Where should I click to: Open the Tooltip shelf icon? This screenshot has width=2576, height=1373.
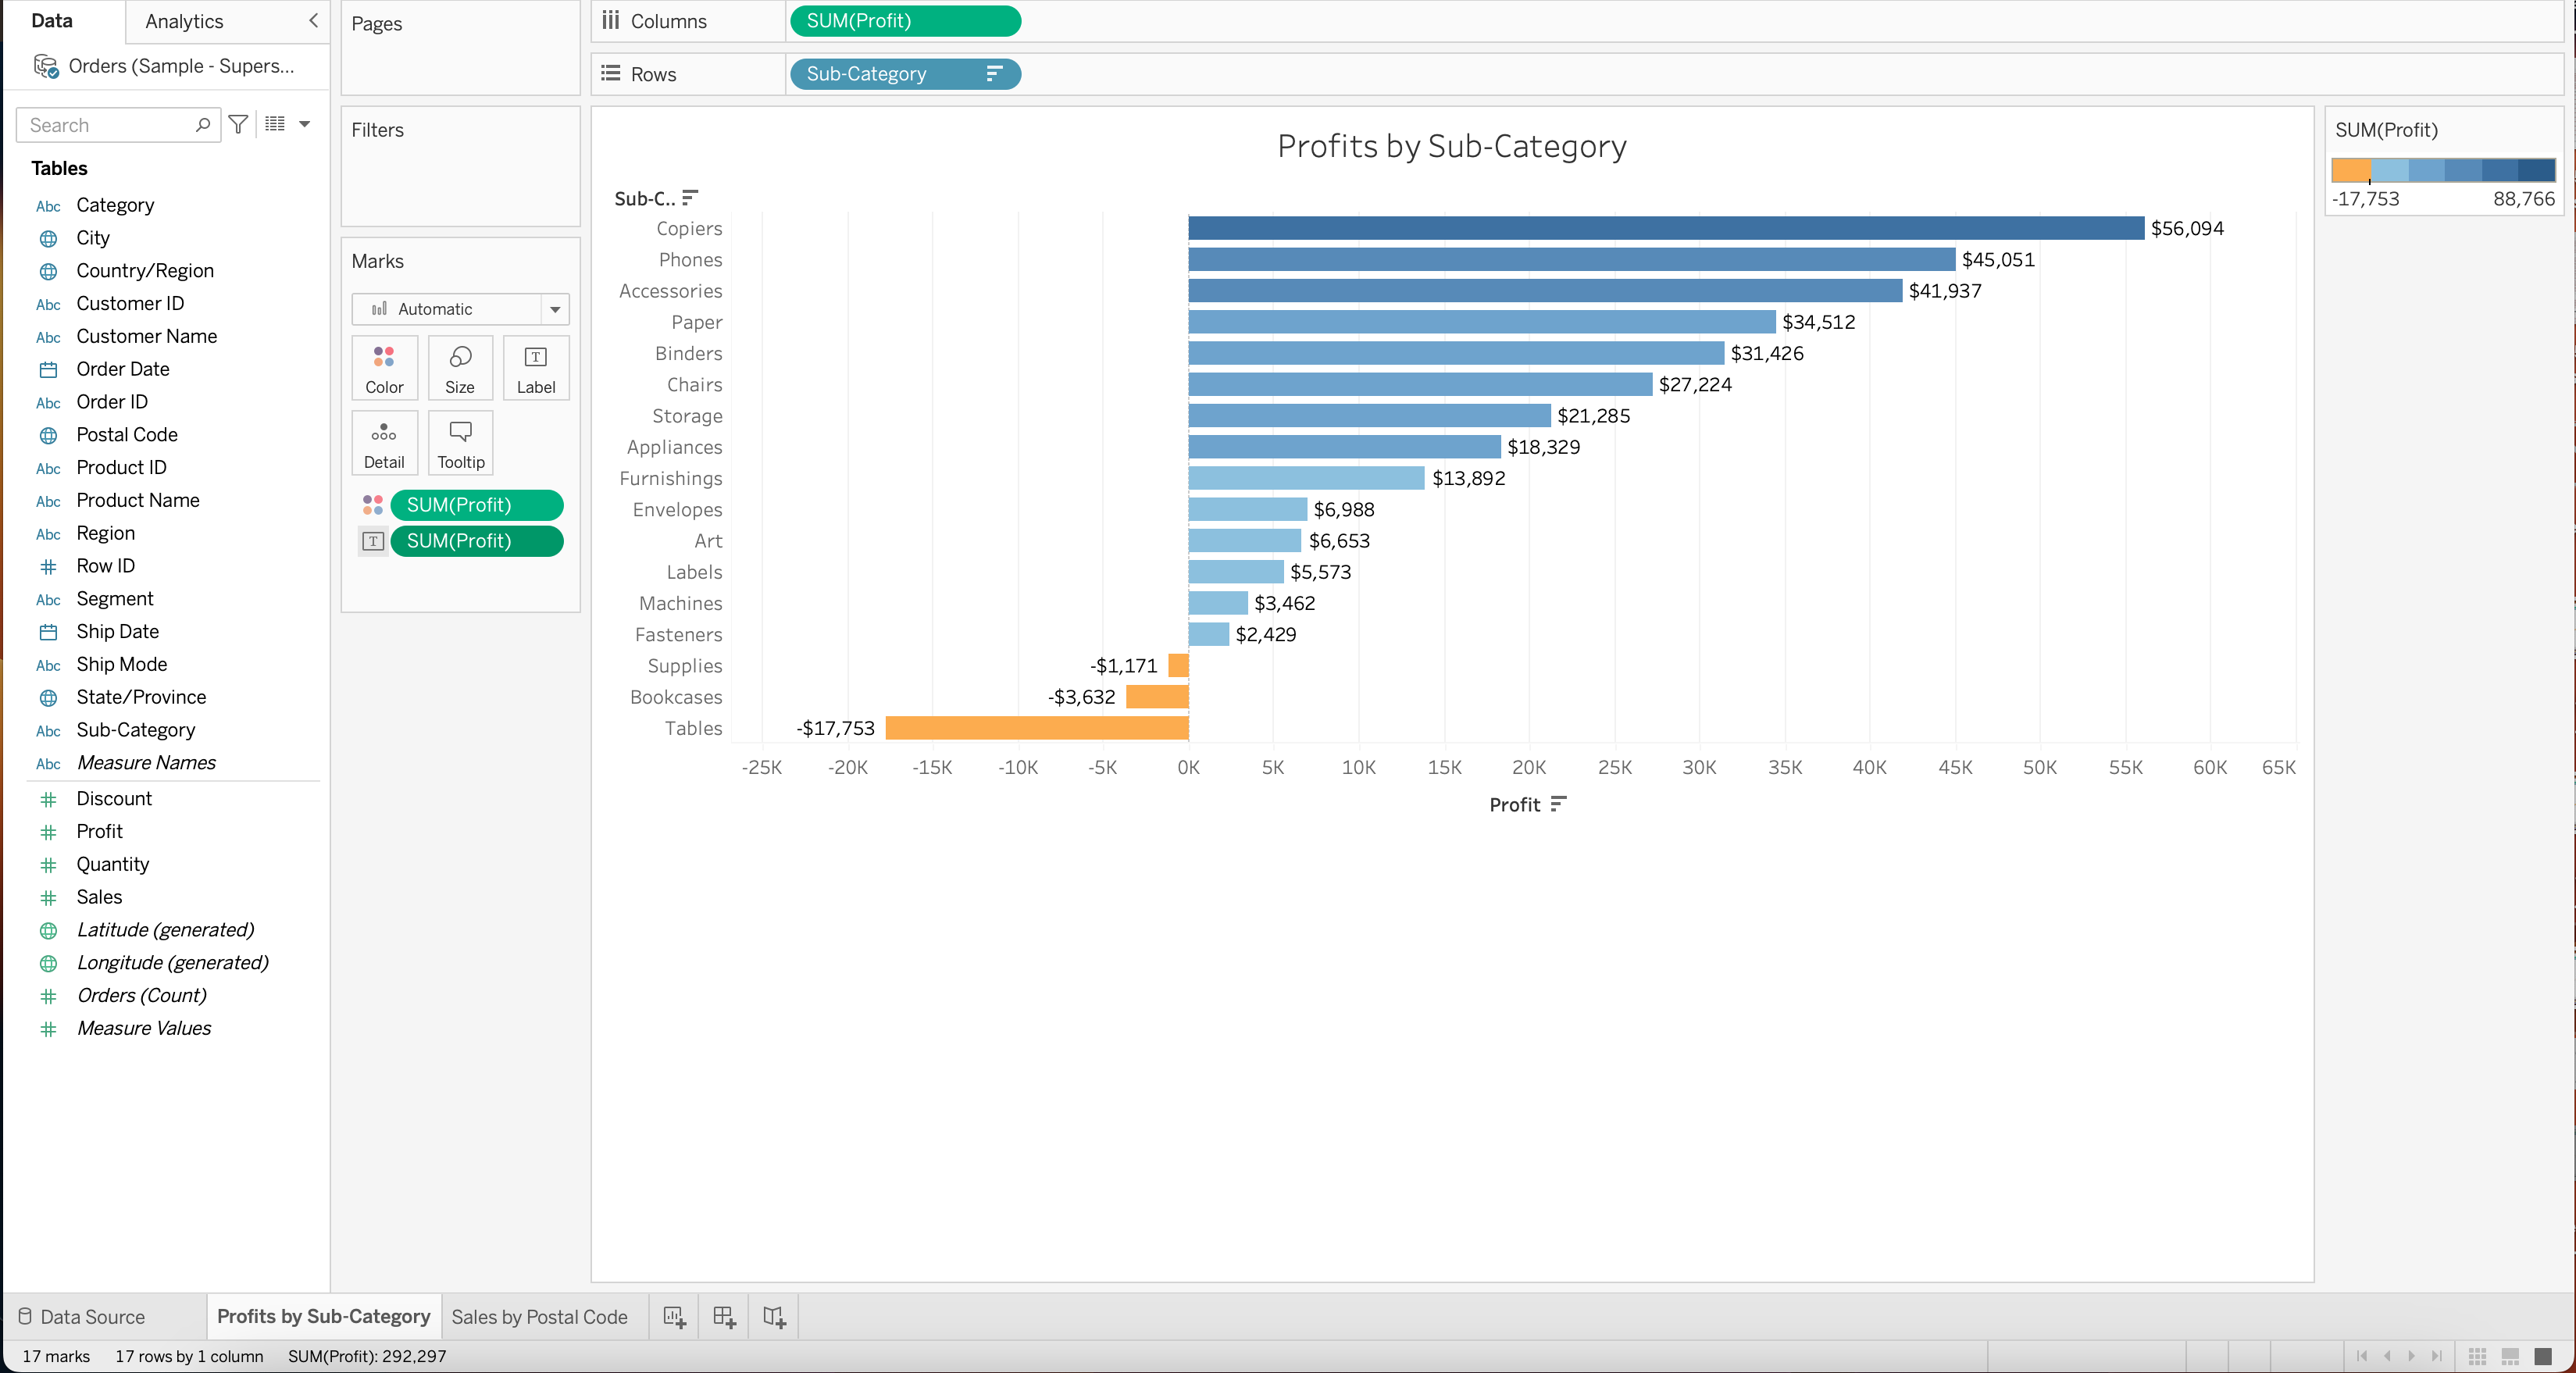(x=460, y=442)
